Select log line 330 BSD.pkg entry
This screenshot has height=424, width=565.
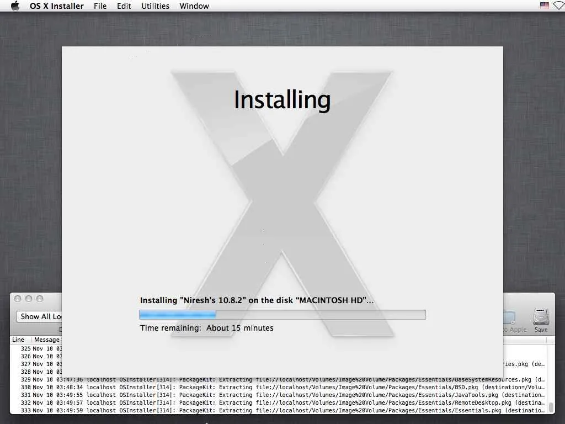tap(279, 387)
